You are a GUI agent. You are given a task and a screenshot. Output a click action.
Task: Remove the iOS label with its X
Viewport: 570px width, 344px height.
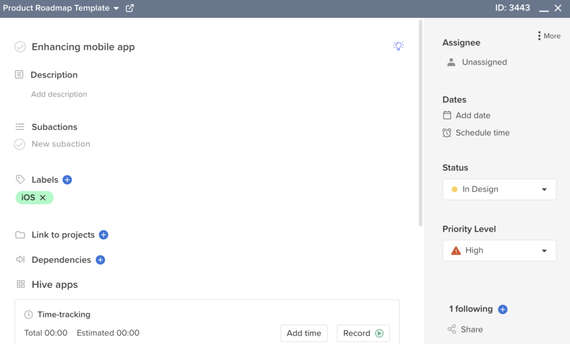pos(42,197)
